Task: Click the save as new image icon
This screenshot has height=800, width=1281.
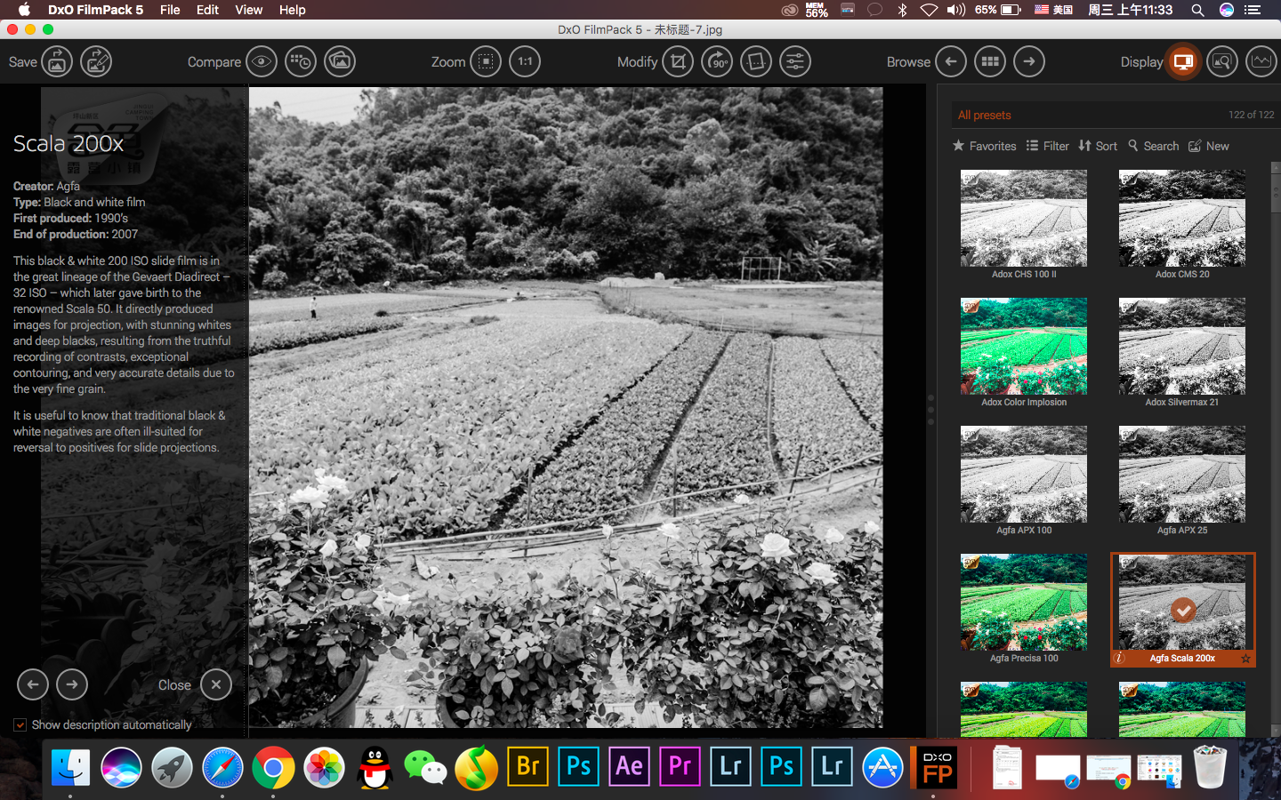Action: point(96,61)
